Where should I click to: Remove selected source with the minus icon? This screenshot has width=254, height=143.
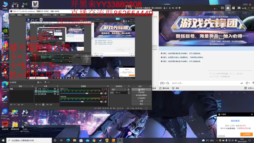pyautogui.click(x=40, y=105)
